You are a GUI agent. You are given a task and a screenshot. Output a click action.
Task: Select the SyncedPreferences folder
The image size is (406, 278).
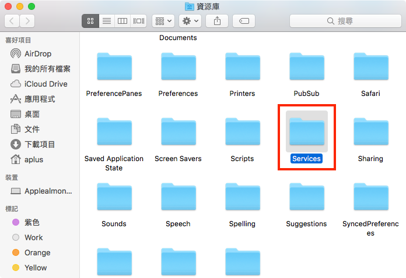coord(371,197)
